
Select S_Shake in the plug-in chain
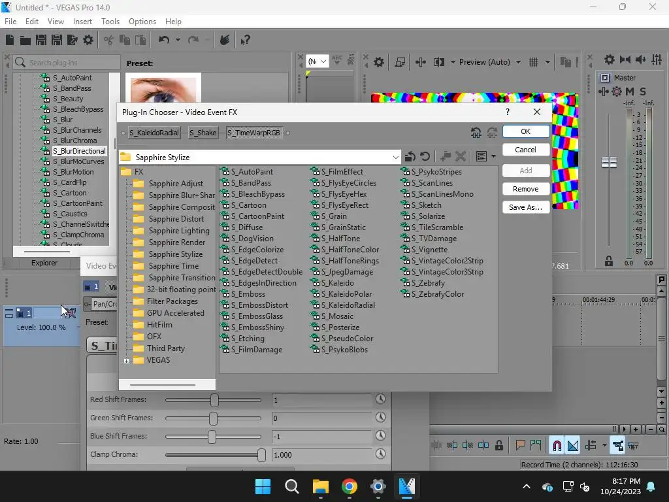[203, 133]
